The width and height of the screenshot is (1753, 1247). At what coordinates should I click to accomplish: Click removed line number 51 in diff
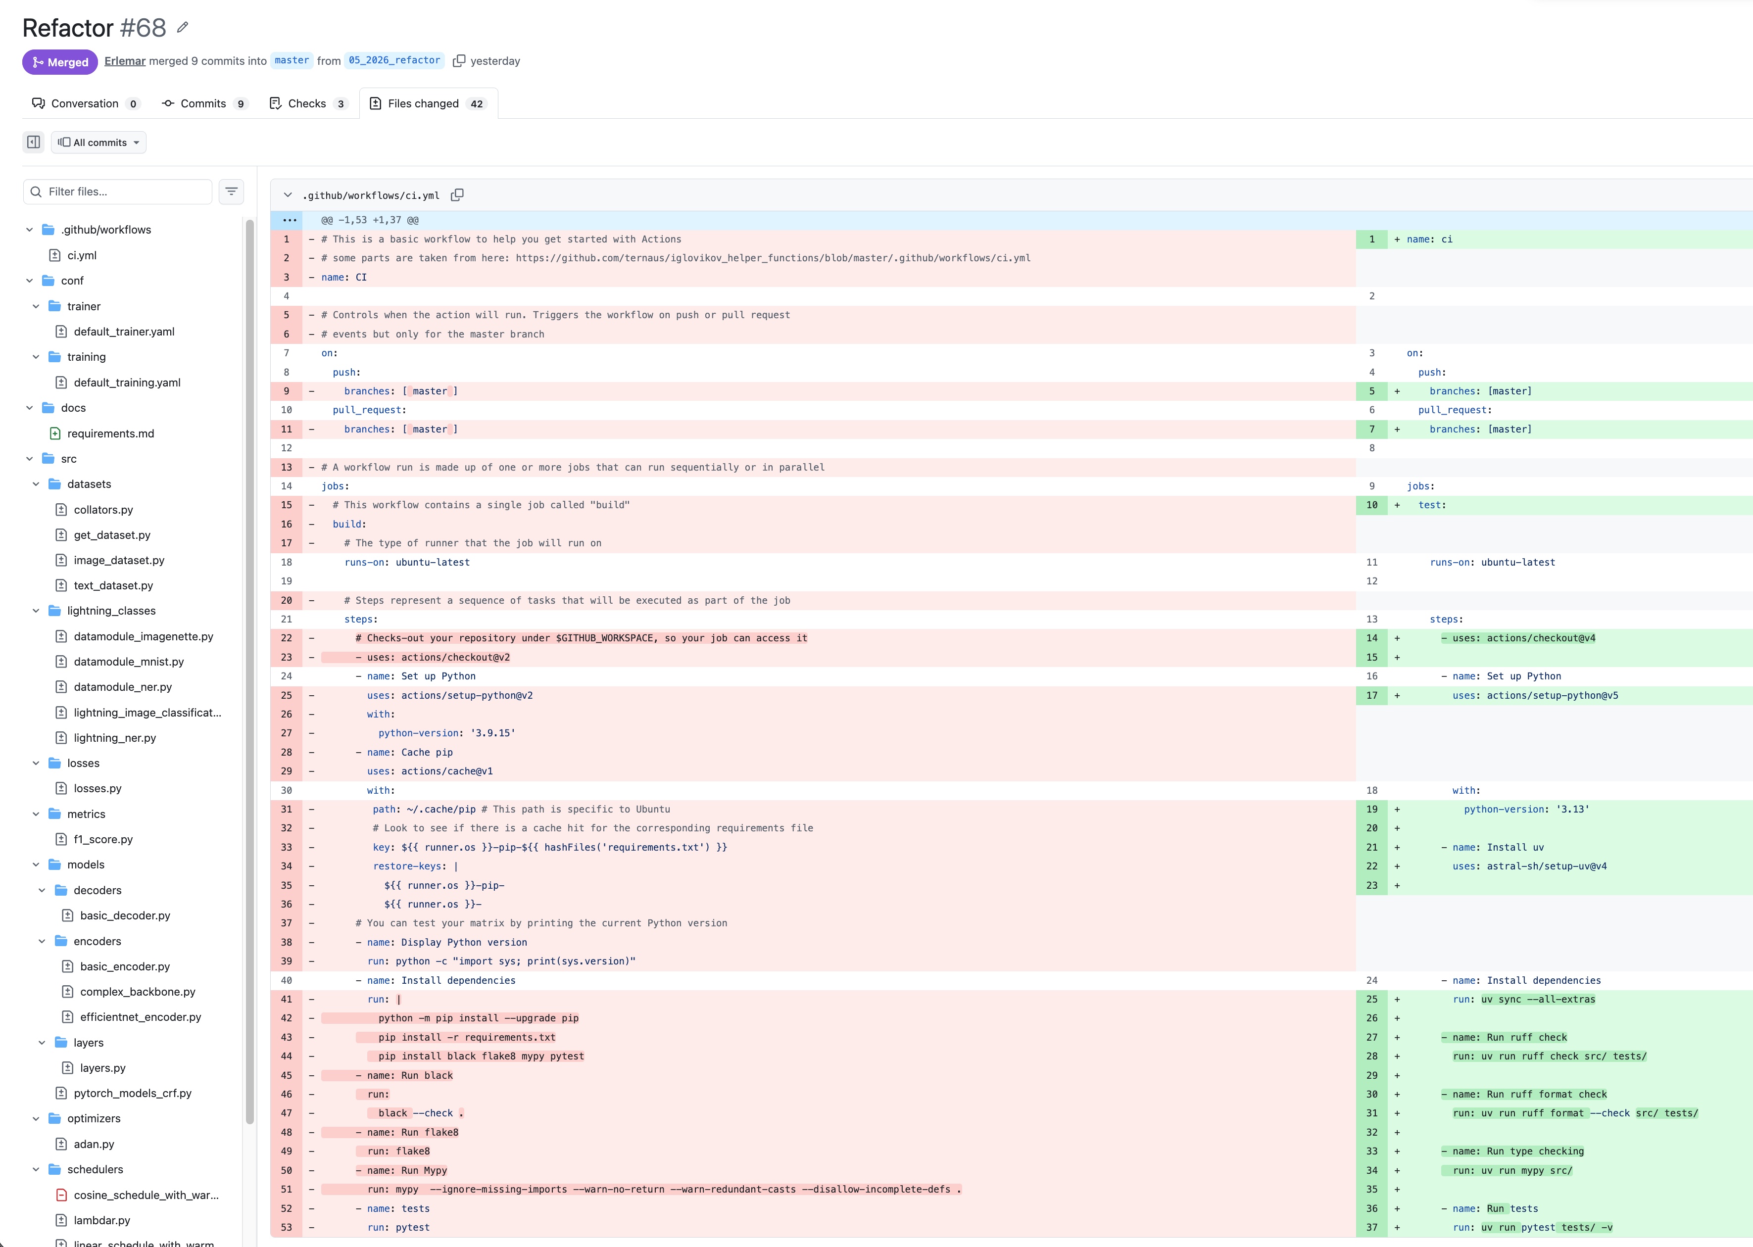[287, 1190]
